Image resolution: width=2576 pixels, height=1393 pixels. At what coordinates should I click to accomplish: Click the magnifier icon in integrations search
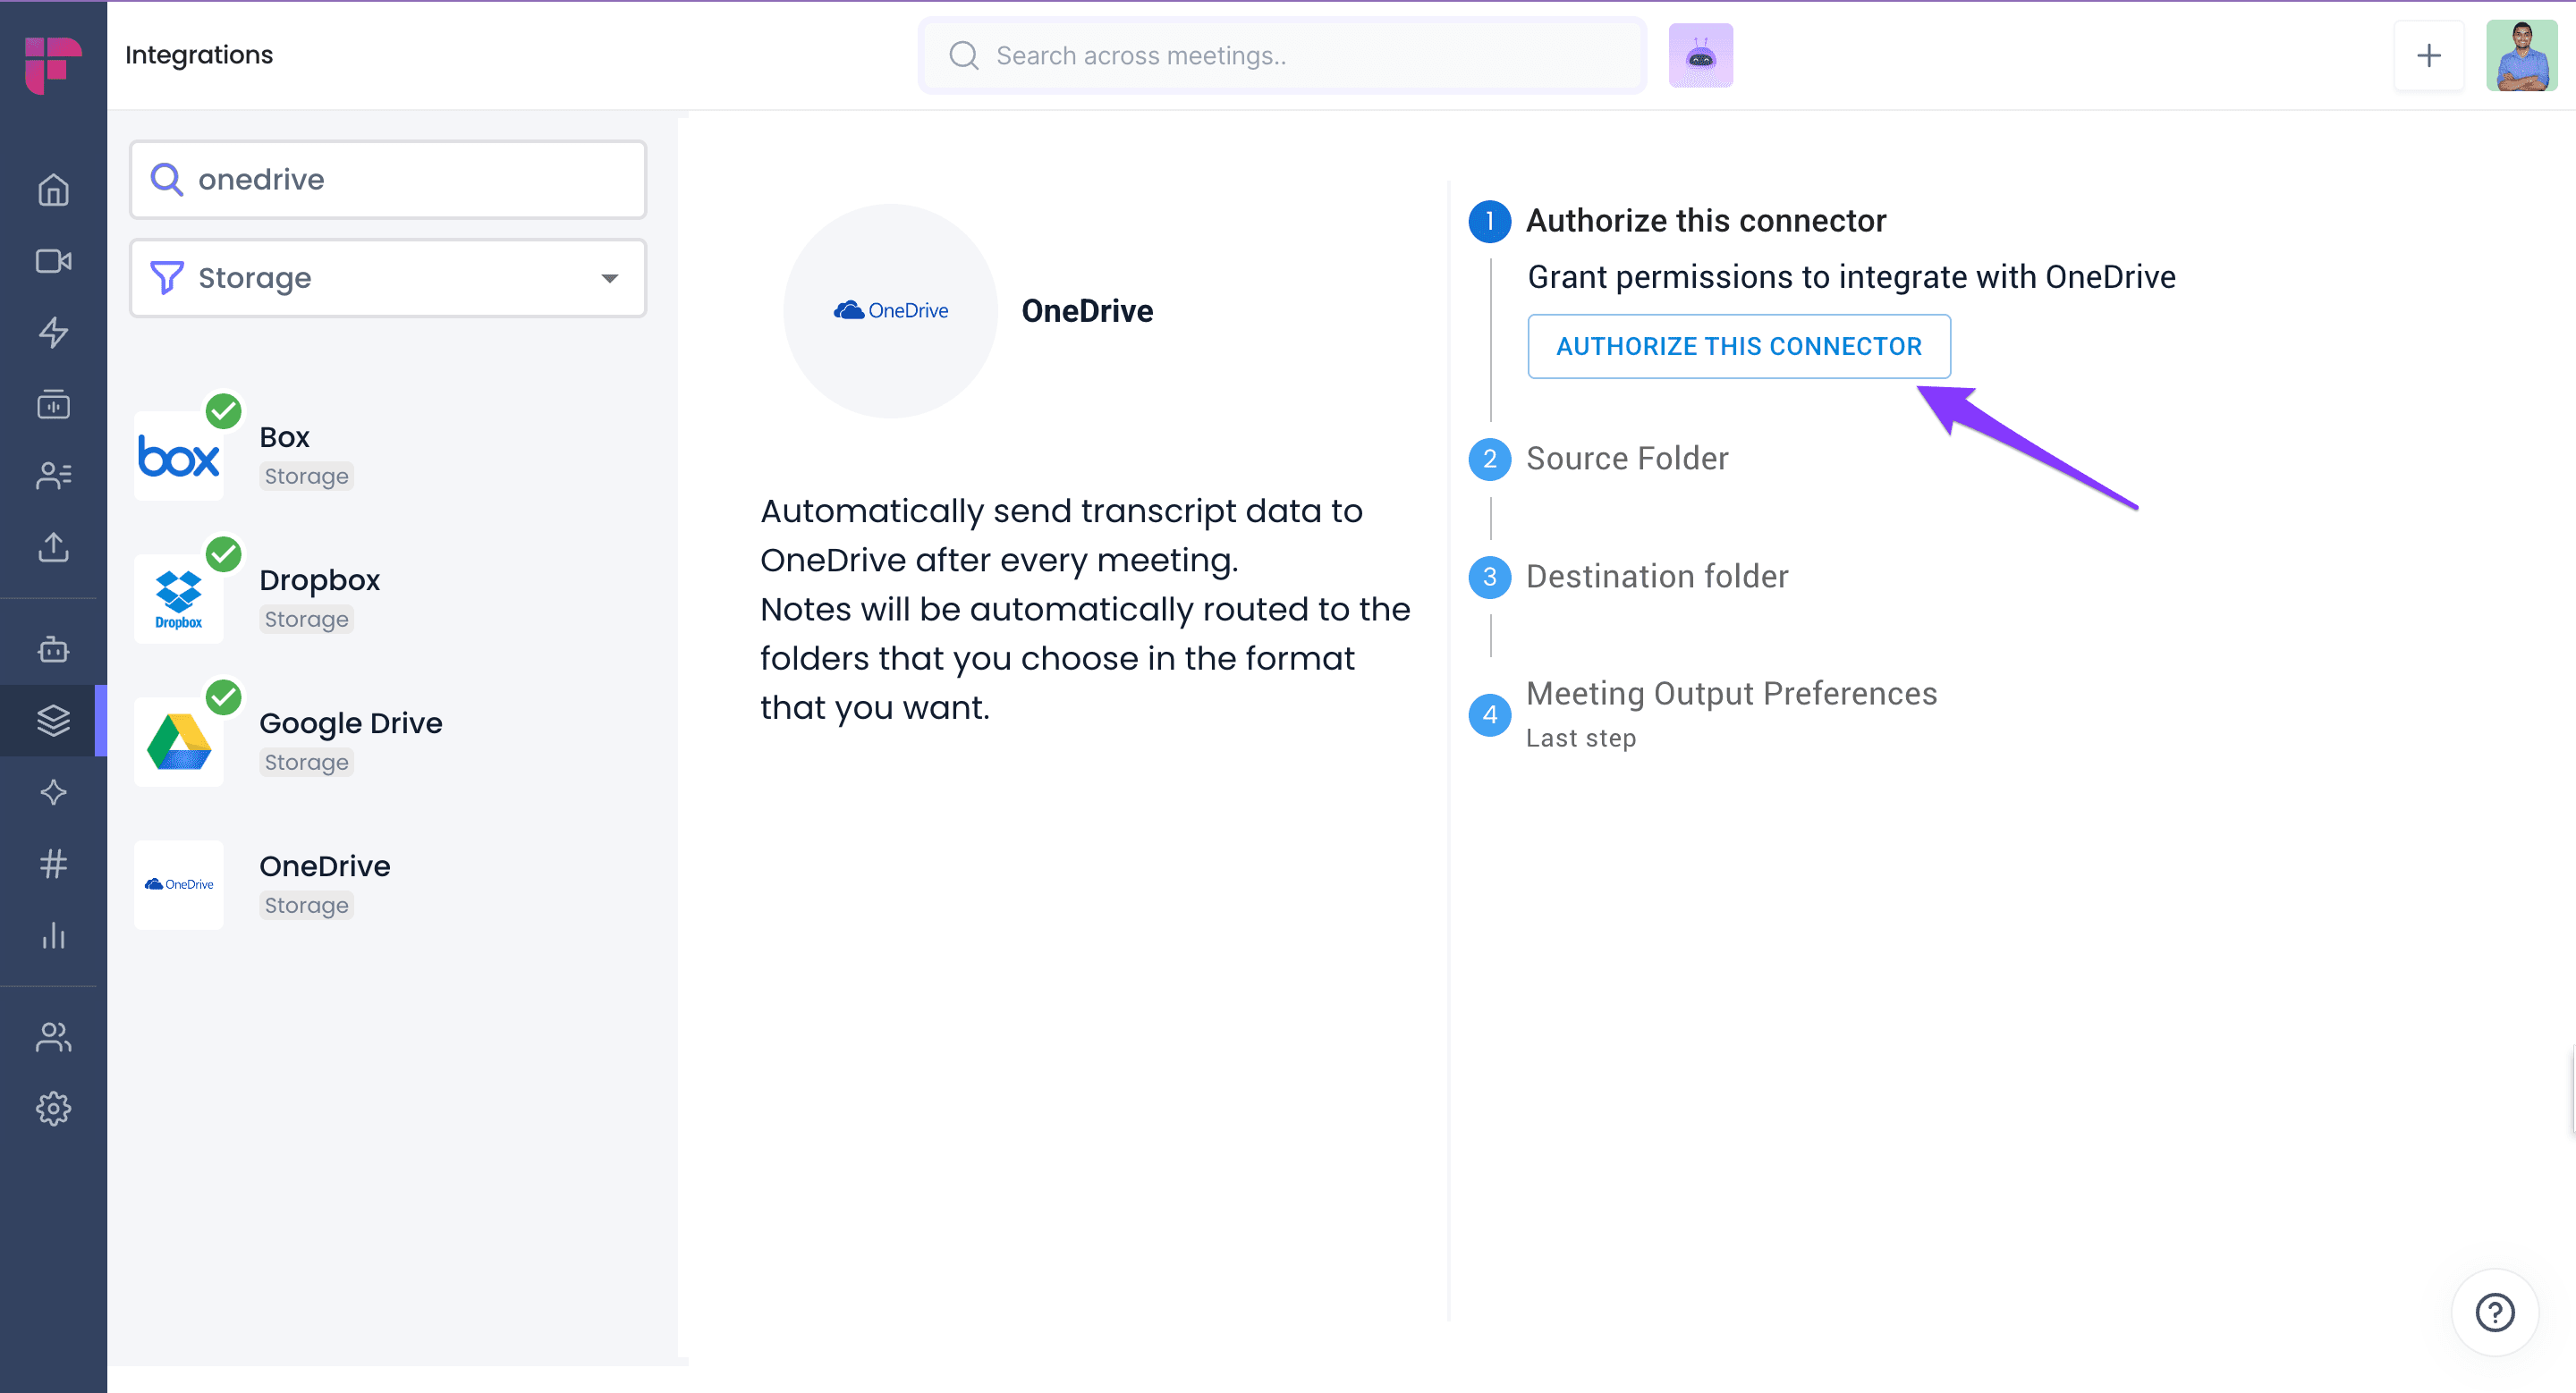pos(167,180)
